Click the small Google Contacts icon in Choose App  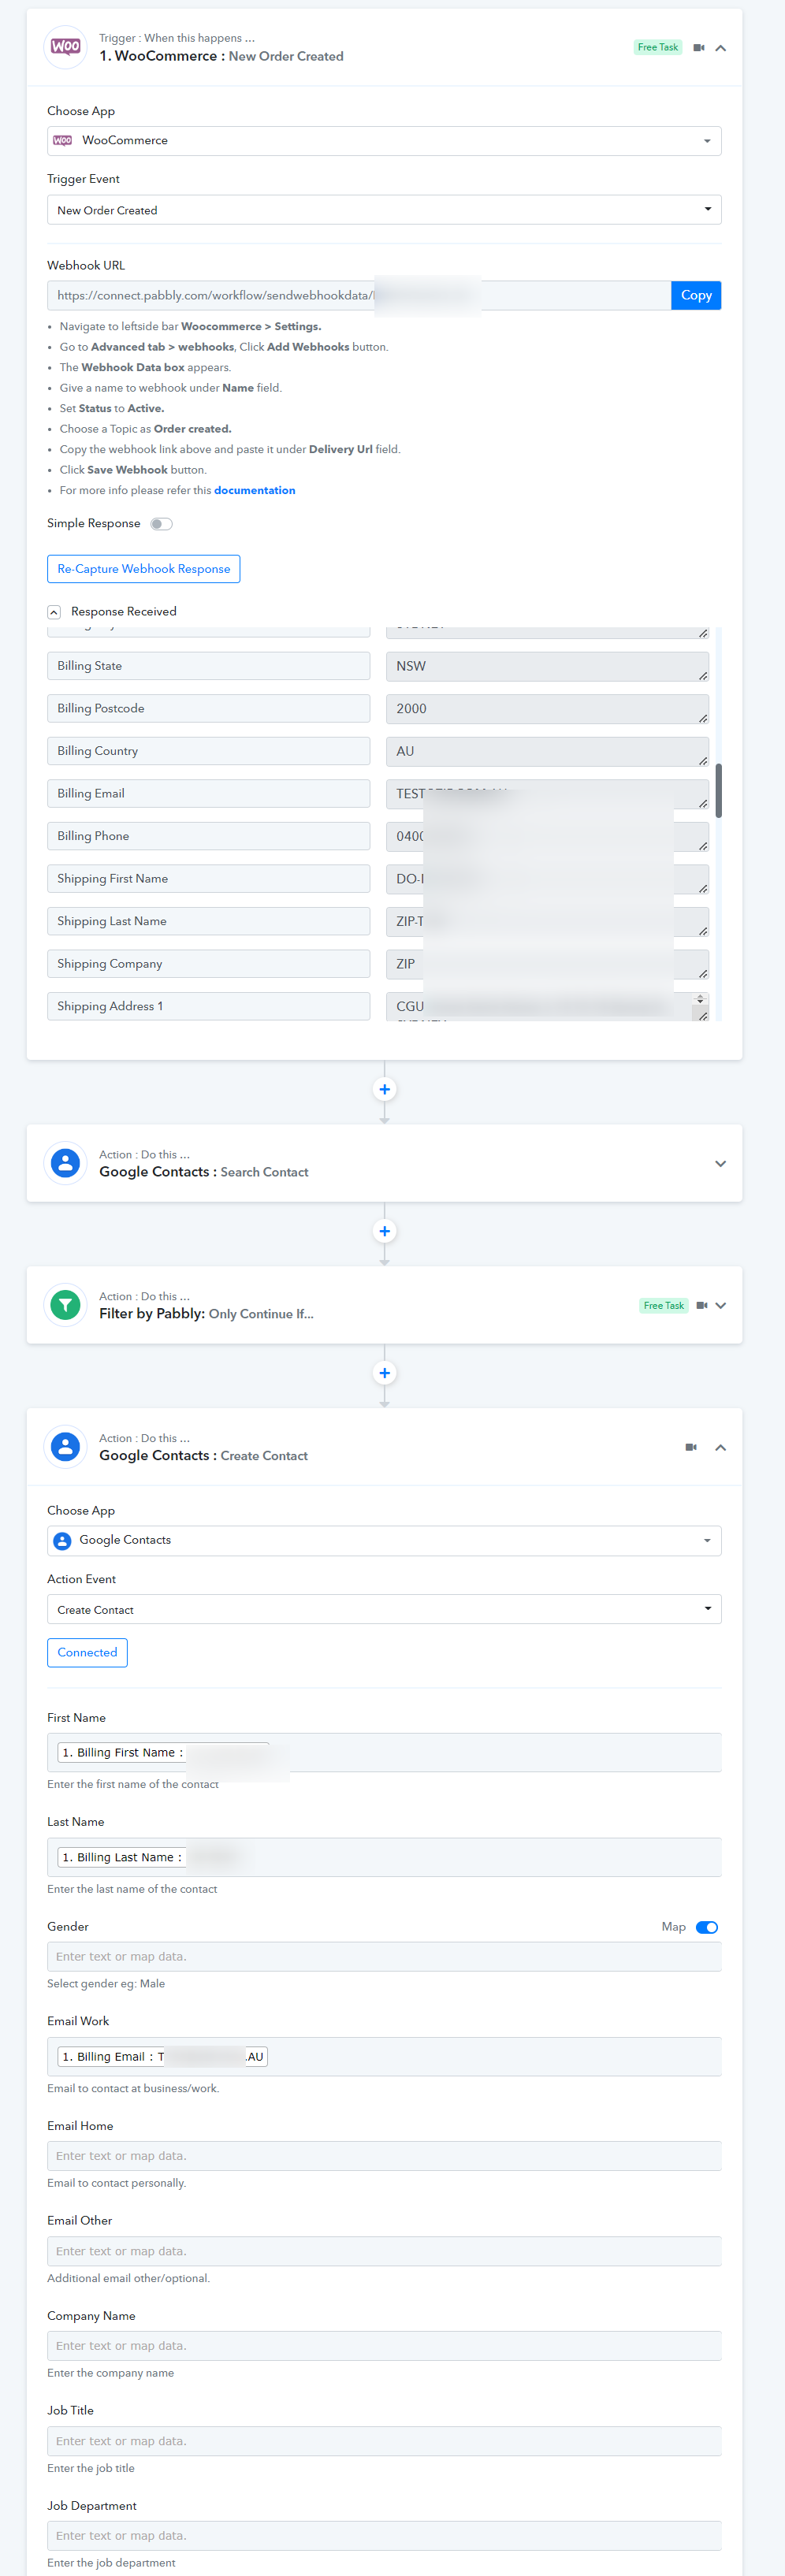pos(63,1541)
